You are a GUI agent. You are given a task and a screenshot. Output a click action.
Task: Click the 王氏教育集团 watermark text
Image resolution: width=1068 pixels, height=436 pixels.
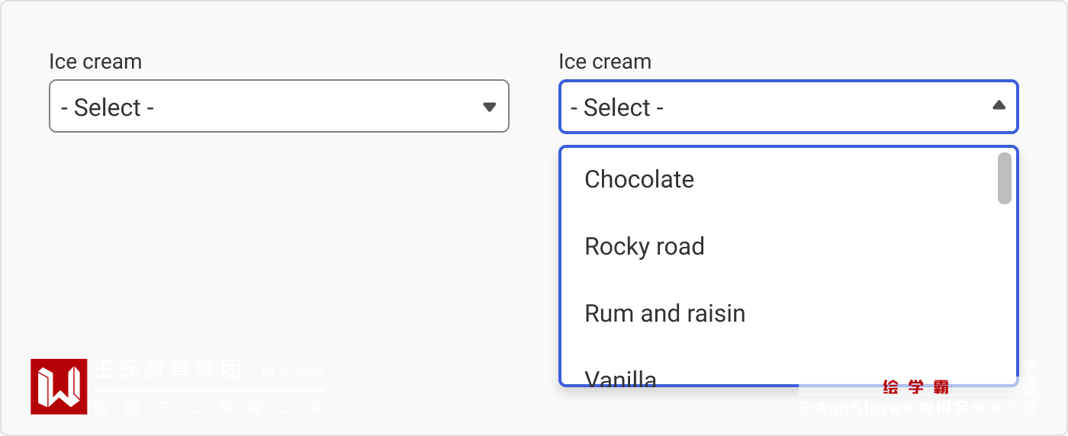[168, 370]
